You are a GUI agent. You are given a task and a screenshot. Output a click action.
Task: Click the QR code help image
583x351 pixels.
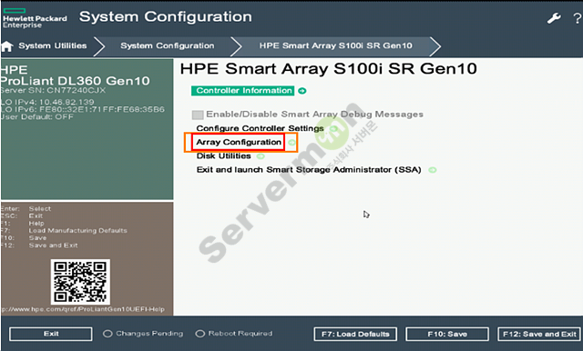point(80,282)
